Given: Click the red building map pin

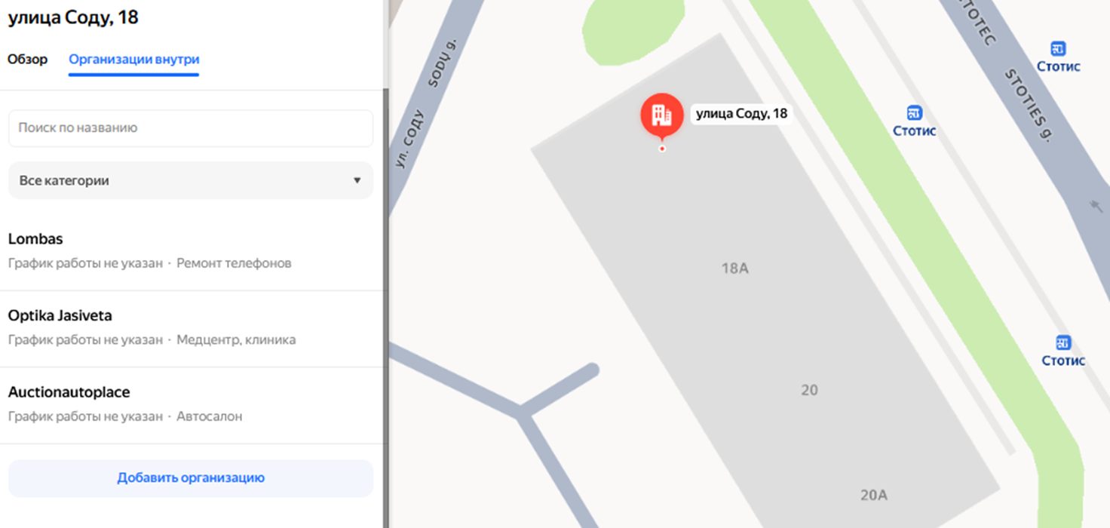Looking at the screenshot, I should point(661,115).
